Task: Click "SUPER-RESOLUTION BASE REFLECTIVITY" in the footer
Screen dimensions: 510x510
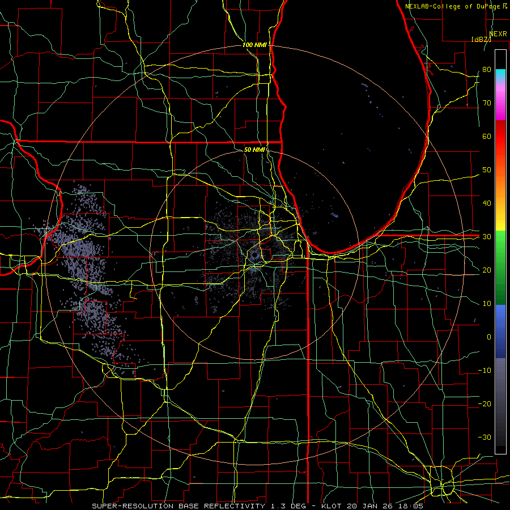Action: pyautogui.click(x=178, y=506)
